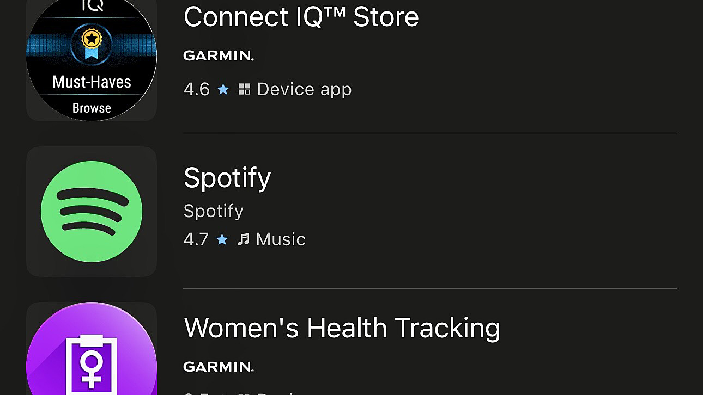Open the Spotify app listing
703x395 pixels.
tap(227, 177)
